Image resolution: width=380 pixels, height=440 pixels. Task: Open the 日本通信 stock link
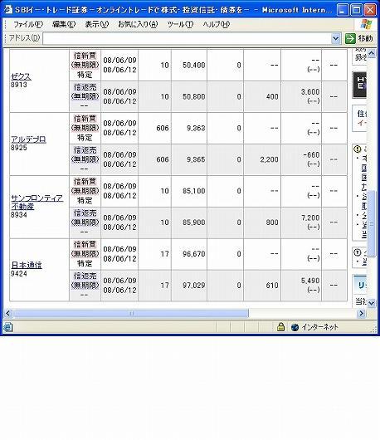point(27,265)
